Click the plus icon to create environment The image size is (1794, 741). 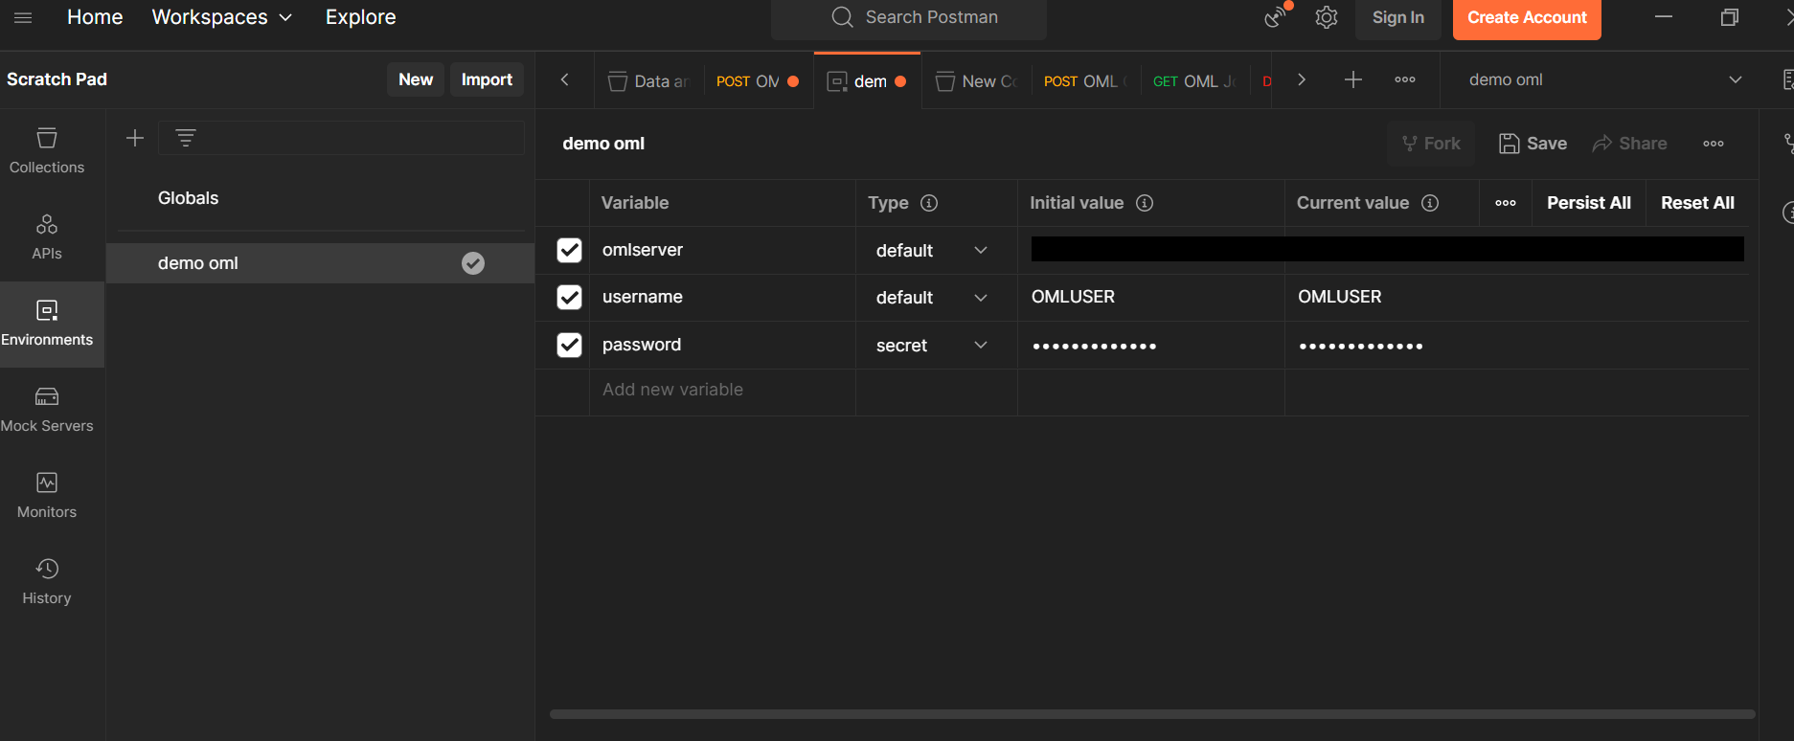coord(135,138)
